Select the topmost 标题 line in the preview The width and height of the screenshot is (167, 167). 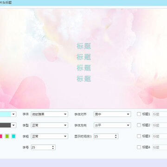click(83, 46)
